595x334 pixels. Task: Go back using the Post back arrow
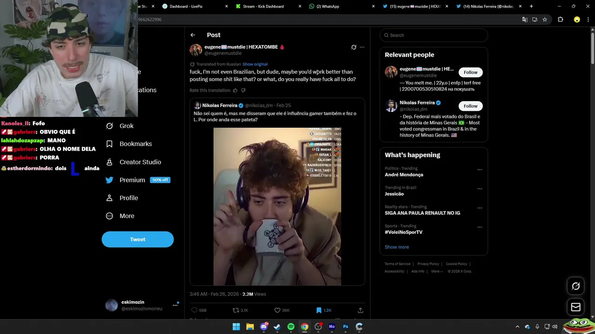pos(192,35)
